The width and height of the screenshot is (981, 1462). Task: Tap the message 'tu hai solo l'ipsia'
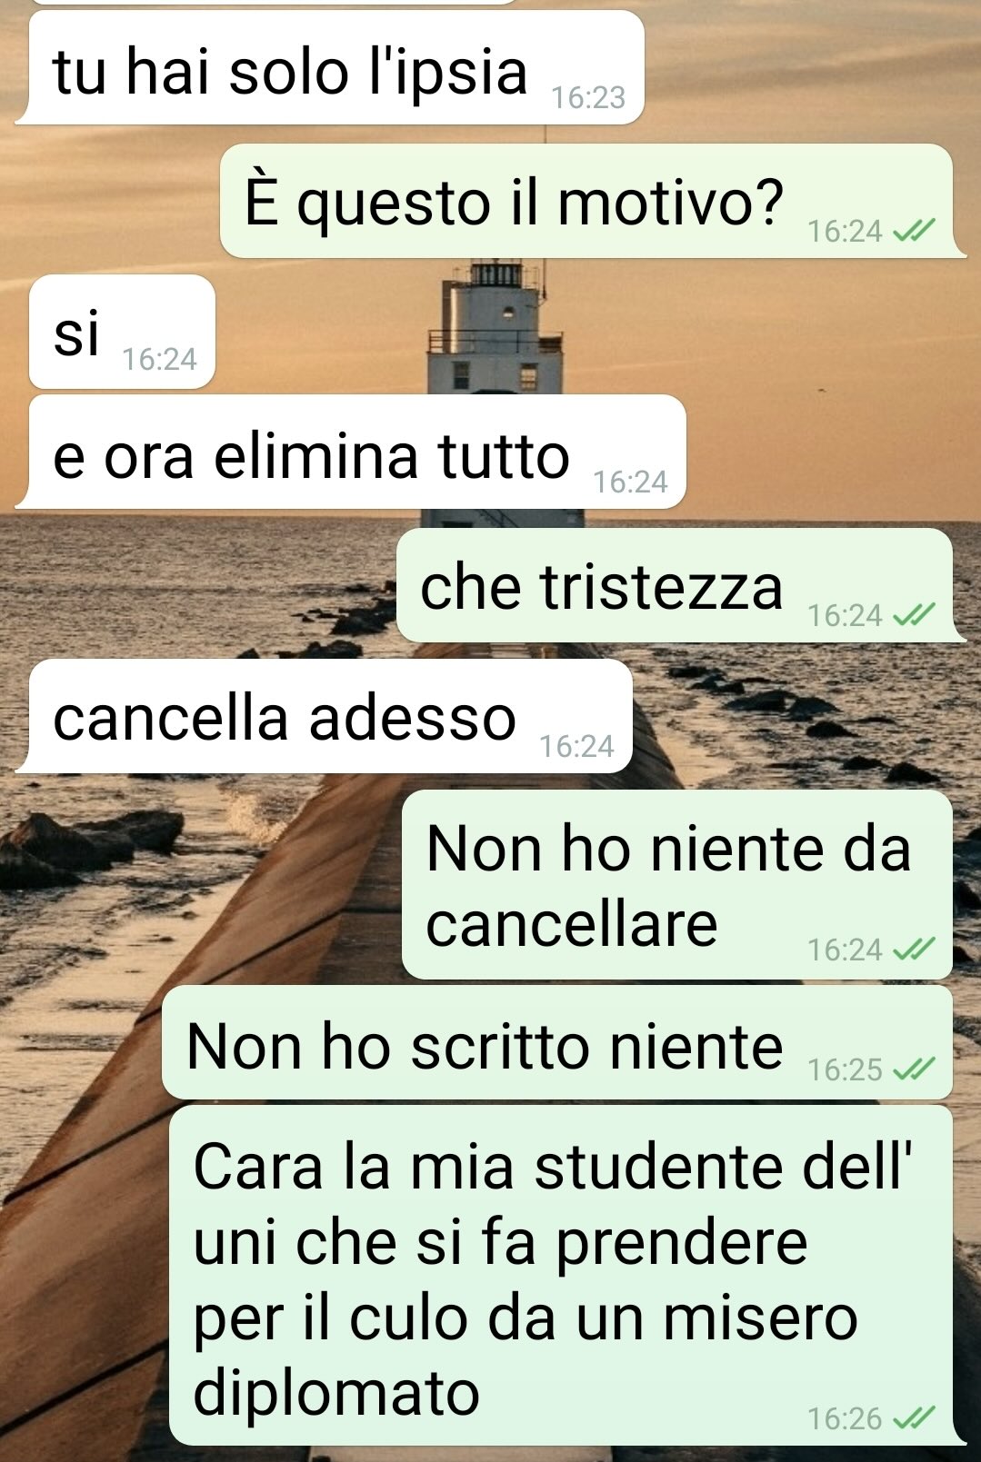click(330, 68)
